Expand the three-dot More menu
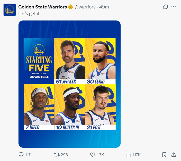The width and height of the screenshot is (181, 161). (x=174, y=7)
